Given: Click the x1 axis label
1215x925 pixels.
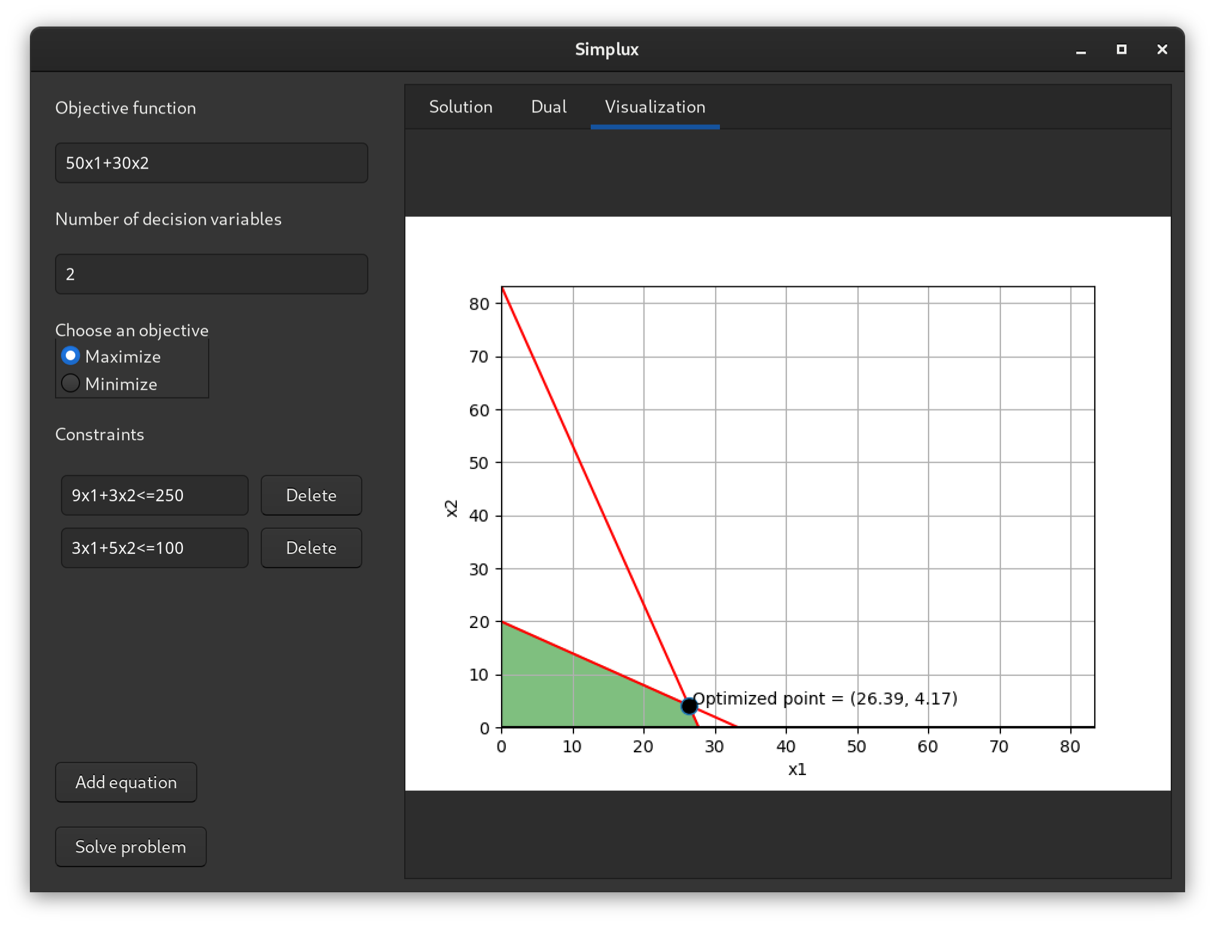Looking at the screenshot, I should point(797,770).
